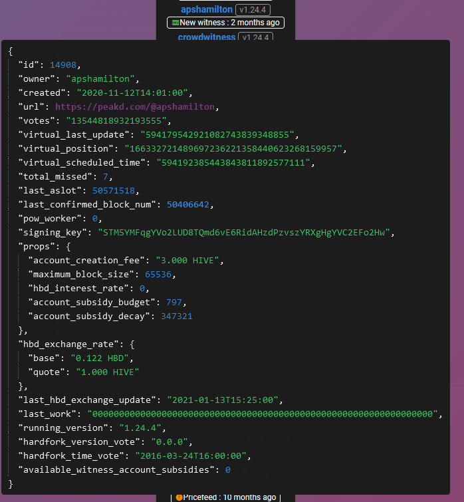Click the base value "0.122 HBD"
464x502 pixels.
[100, 358]
